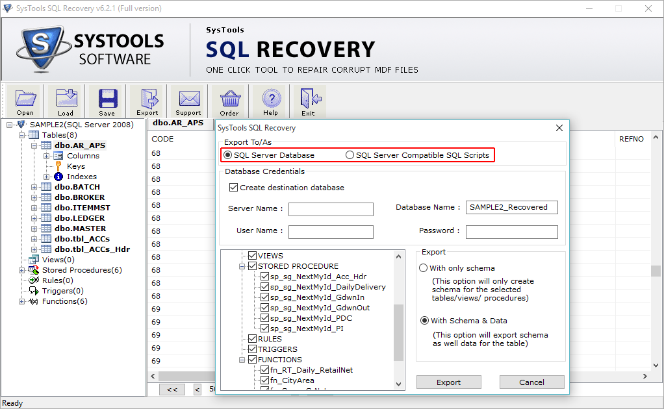Collapse FUNCTIONS in the export list
664x409 pixels.
click(x=242, y=360)
